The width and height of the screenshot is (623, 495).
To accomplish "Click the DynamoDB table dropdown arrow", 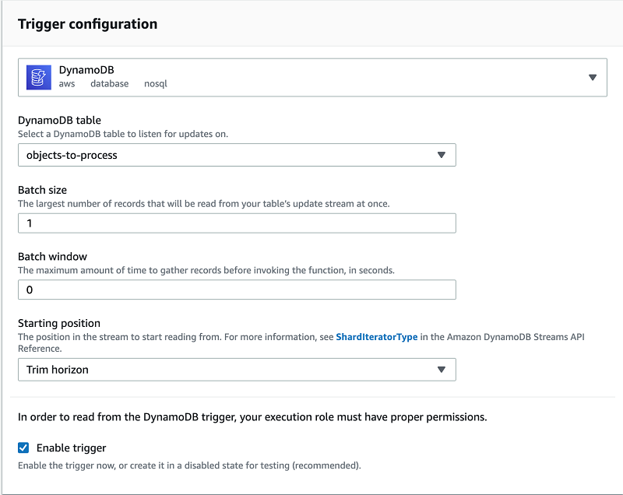I will point(442,155).
